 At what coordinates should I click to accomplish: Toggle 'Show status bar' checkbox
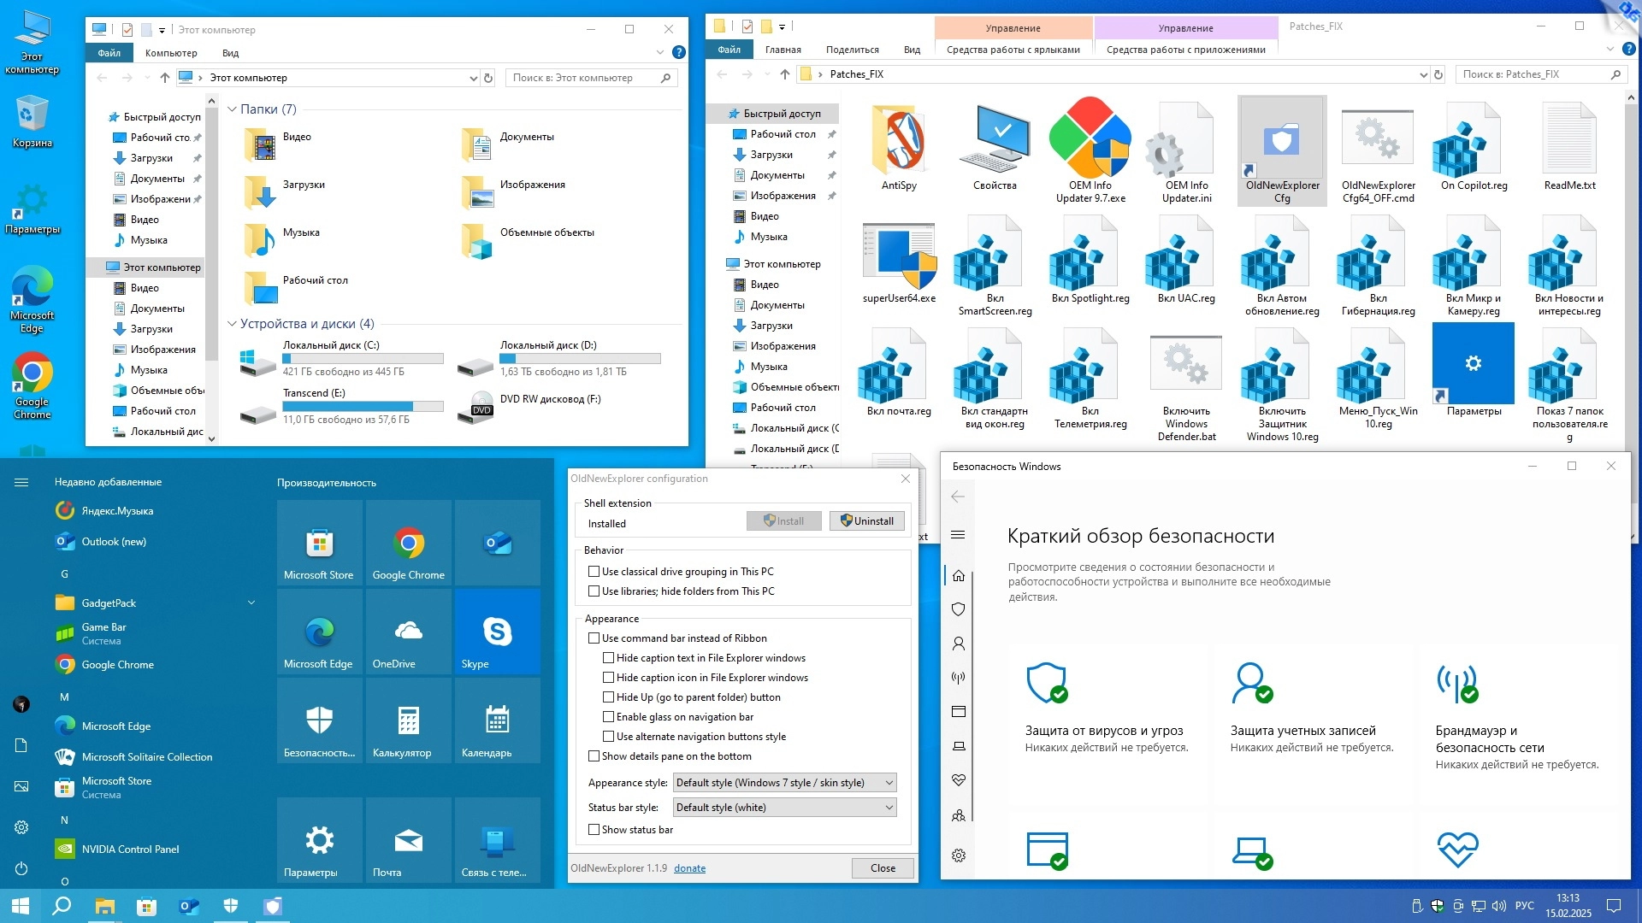[594, 830]
